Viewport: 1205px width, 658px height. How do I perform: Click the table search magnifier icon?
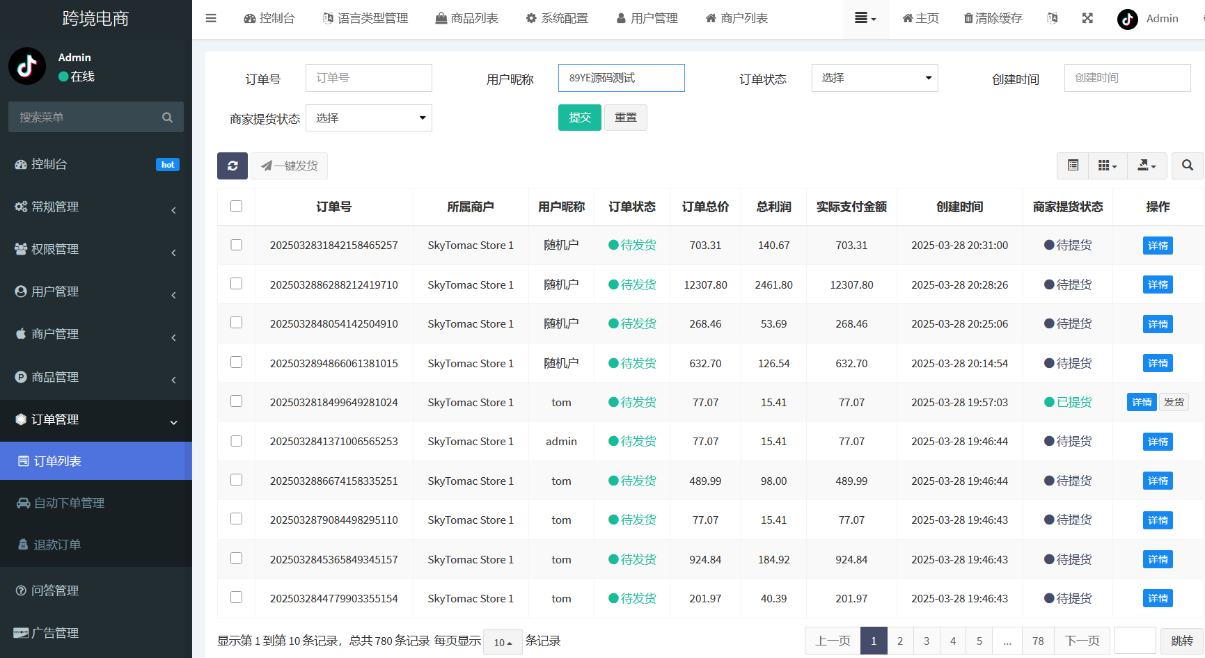(1187, 166)
